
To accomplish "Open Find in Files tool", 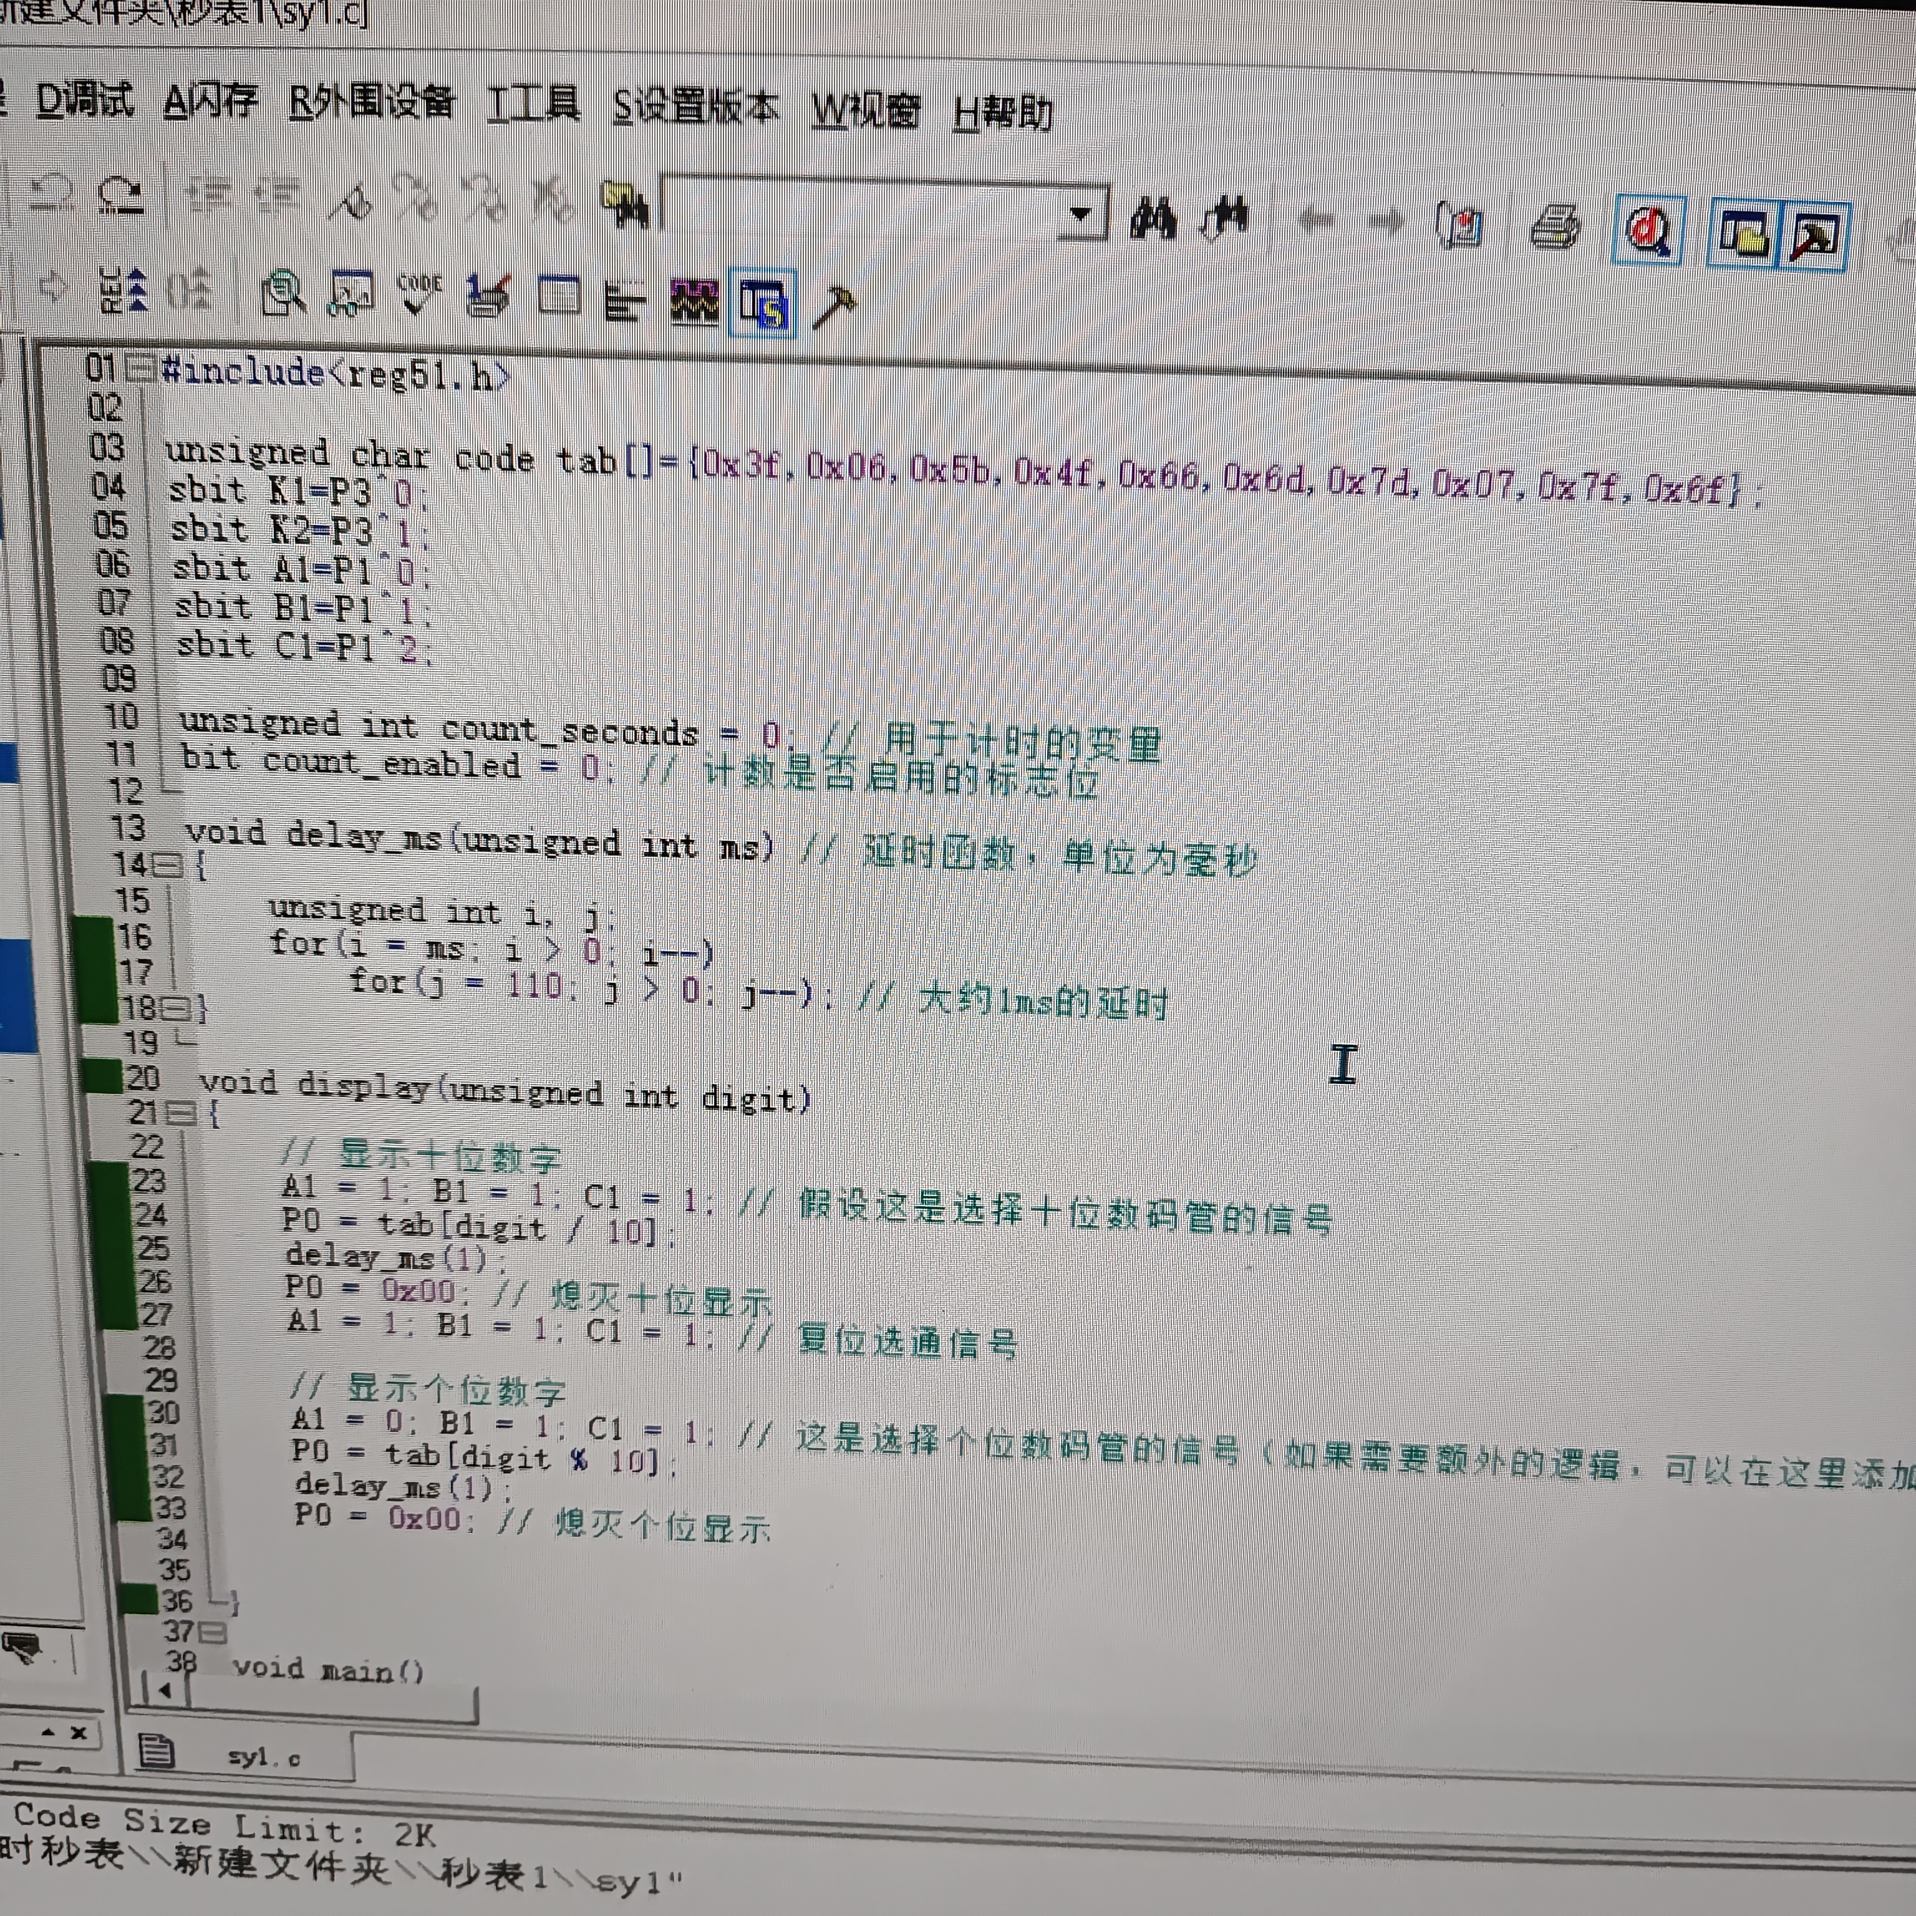I will 625,205.
